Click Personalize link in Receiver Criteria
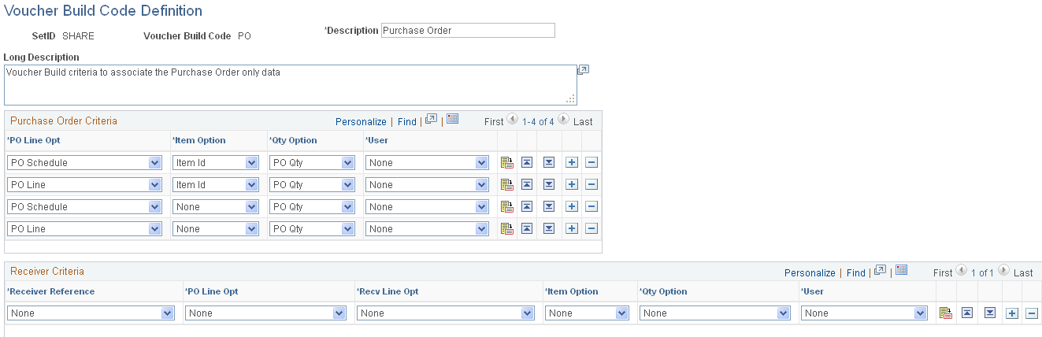 point(810,273)
